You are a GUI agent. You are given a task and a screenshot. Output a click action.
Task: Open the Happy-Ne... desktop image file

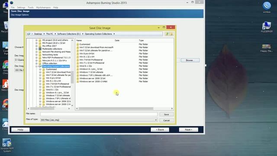pyautogui.click(x=267, y=48)
